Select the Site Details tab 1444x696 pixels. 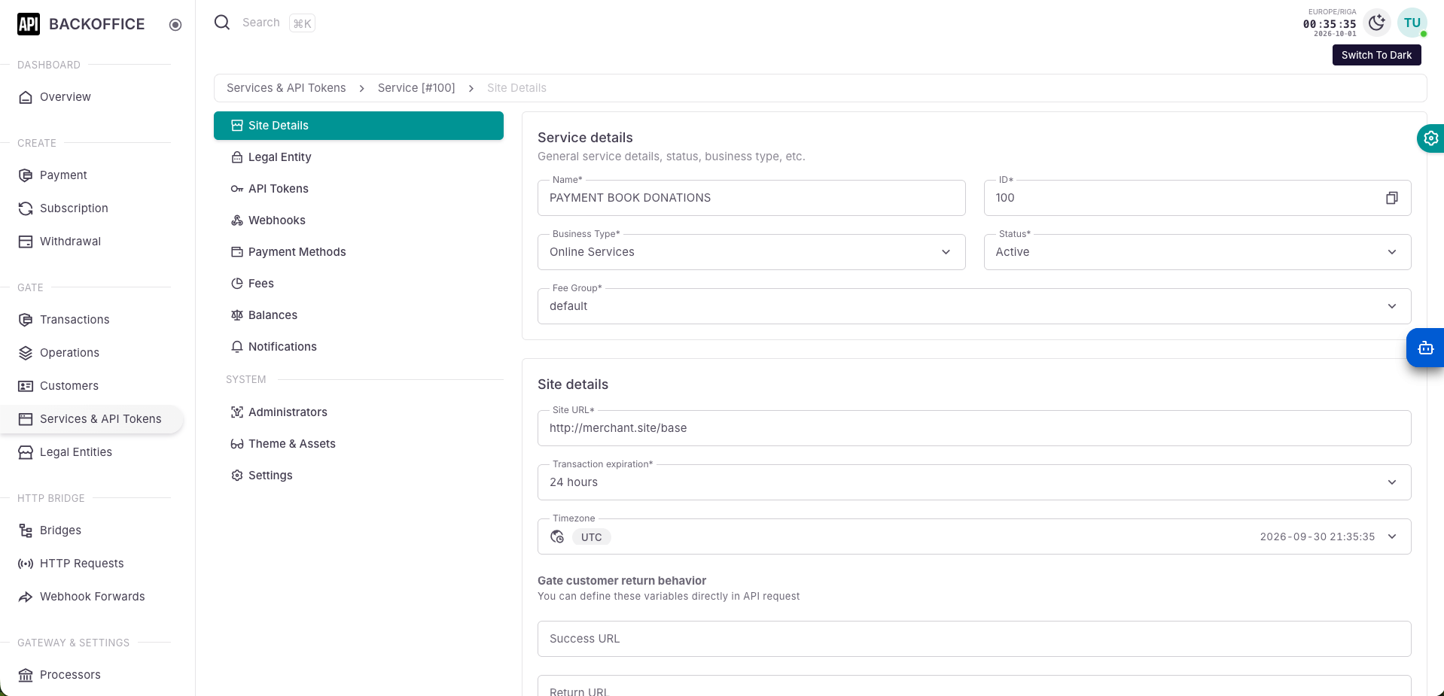click(x=358, y=126)
